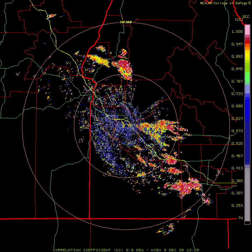Screen dimensions: 252x252
Task: Select the 1.000 legend value
Action: click(237, 31)
